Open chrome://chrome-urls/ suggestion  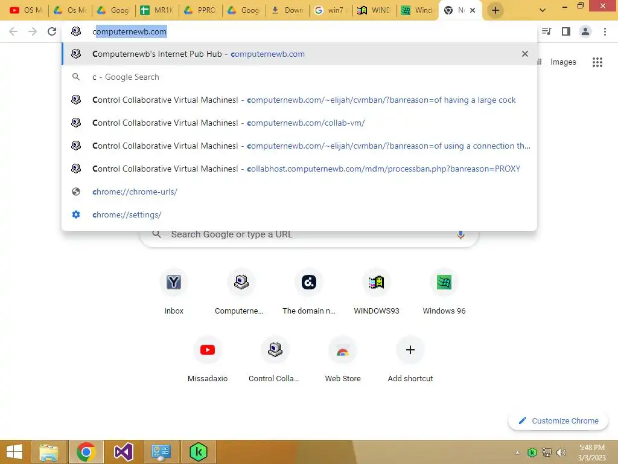pos(299,192)
